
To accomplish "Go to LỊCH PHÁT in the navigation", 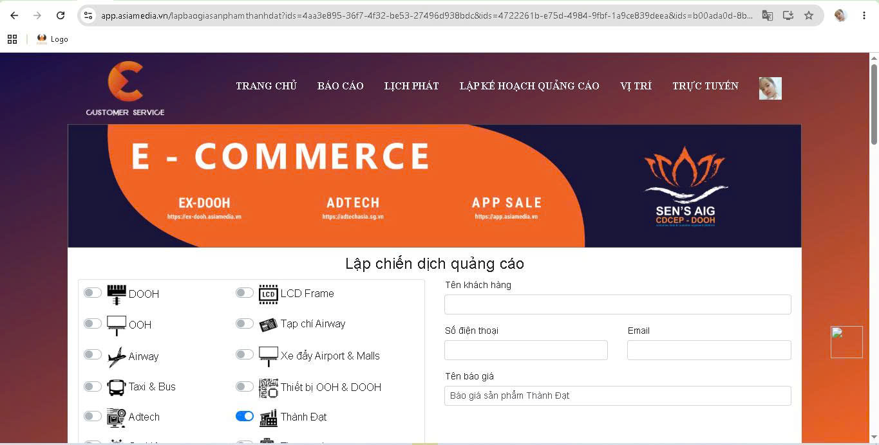I will (x=411, y=86).
